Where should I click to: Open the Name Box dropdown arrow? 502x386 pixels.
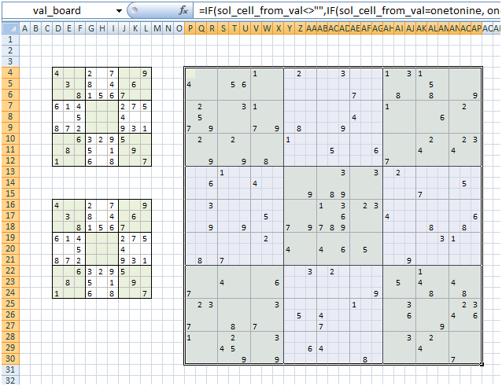click(x=119, y=11)
